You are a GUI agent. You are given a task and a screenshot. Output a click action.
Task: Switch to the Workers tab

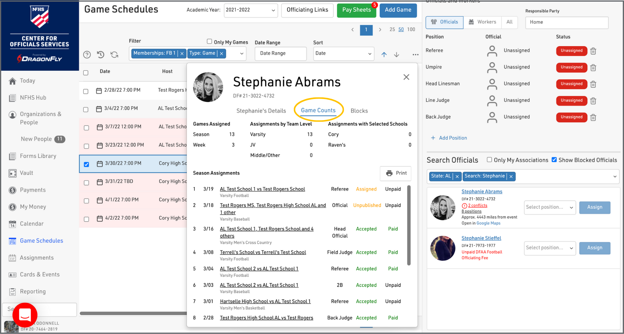click(x=482, y=22)
